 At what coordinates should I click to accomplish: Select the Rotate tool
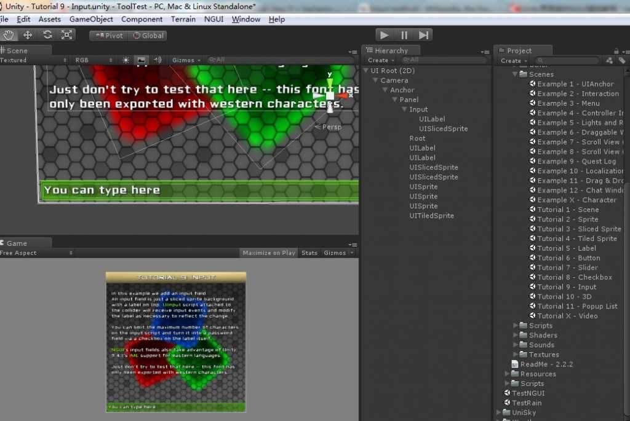pos(47,35)
